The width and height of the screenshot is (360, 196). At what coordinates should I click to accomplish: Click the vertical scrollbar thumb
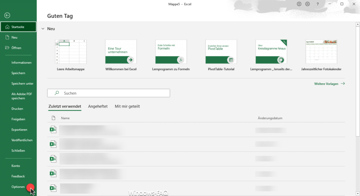358,81
